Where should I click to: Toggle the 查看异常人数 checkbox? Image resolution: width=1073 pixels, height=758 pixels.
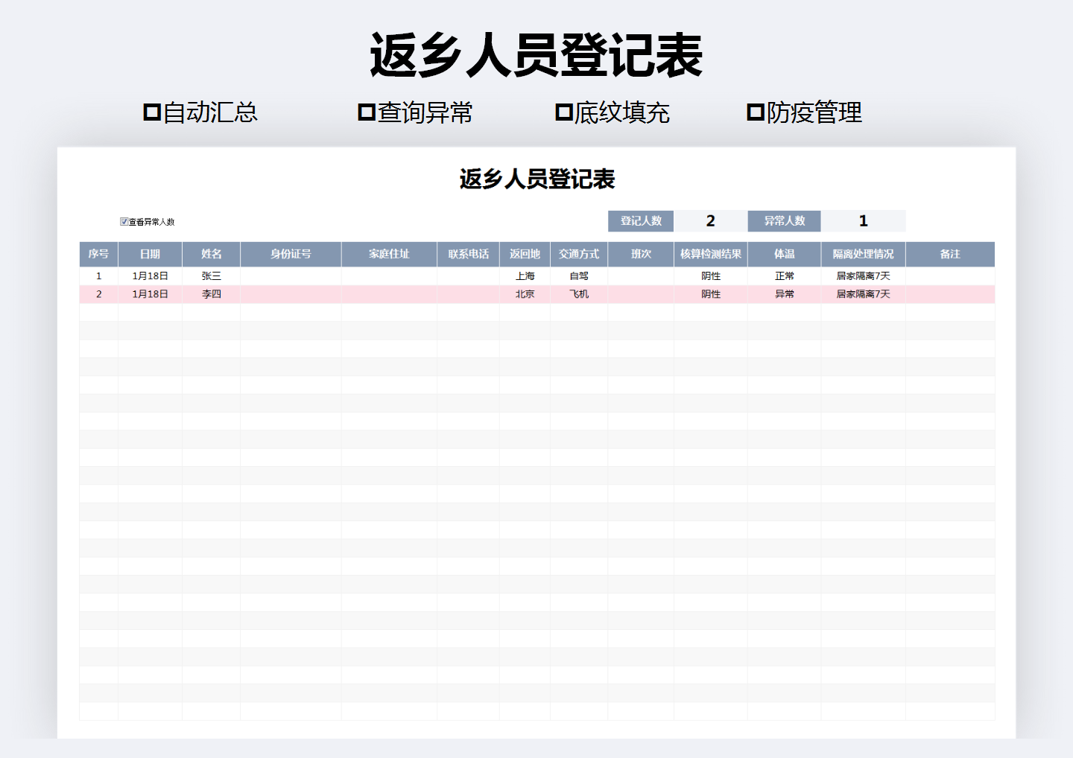click(124, 220)
